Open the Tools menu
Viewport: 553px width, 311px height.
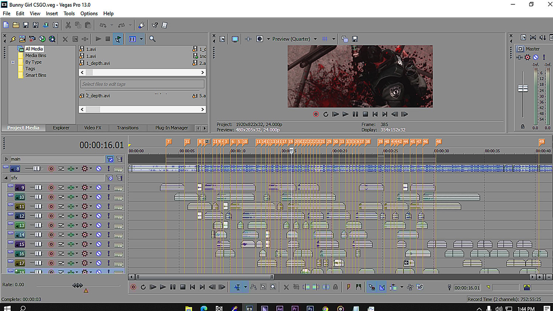tap(69, 13)
